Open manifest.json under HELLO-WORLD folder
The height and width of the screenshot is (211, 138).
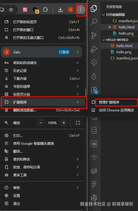[x=119, y=58]
